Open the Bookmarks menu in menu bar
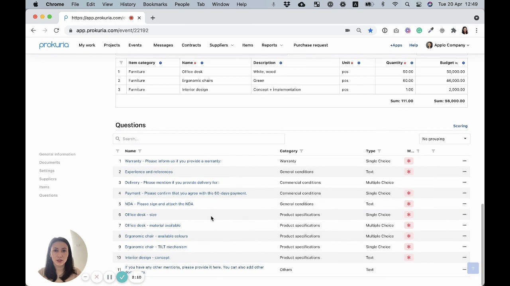The image size is (510, 286). point(155,4)
